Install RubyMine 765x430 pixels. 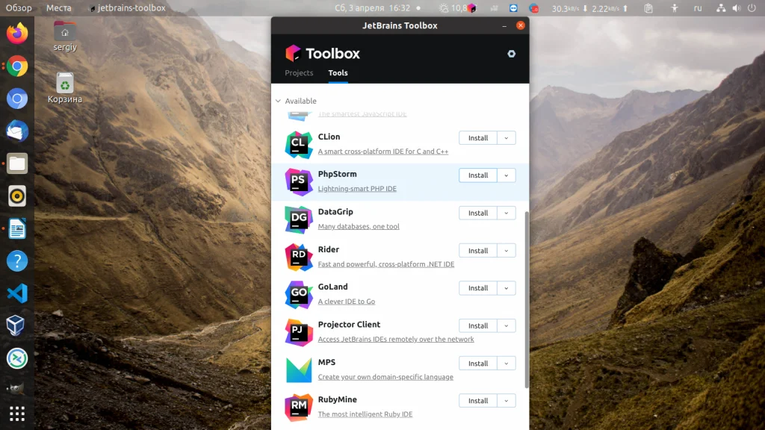(478, 401)
